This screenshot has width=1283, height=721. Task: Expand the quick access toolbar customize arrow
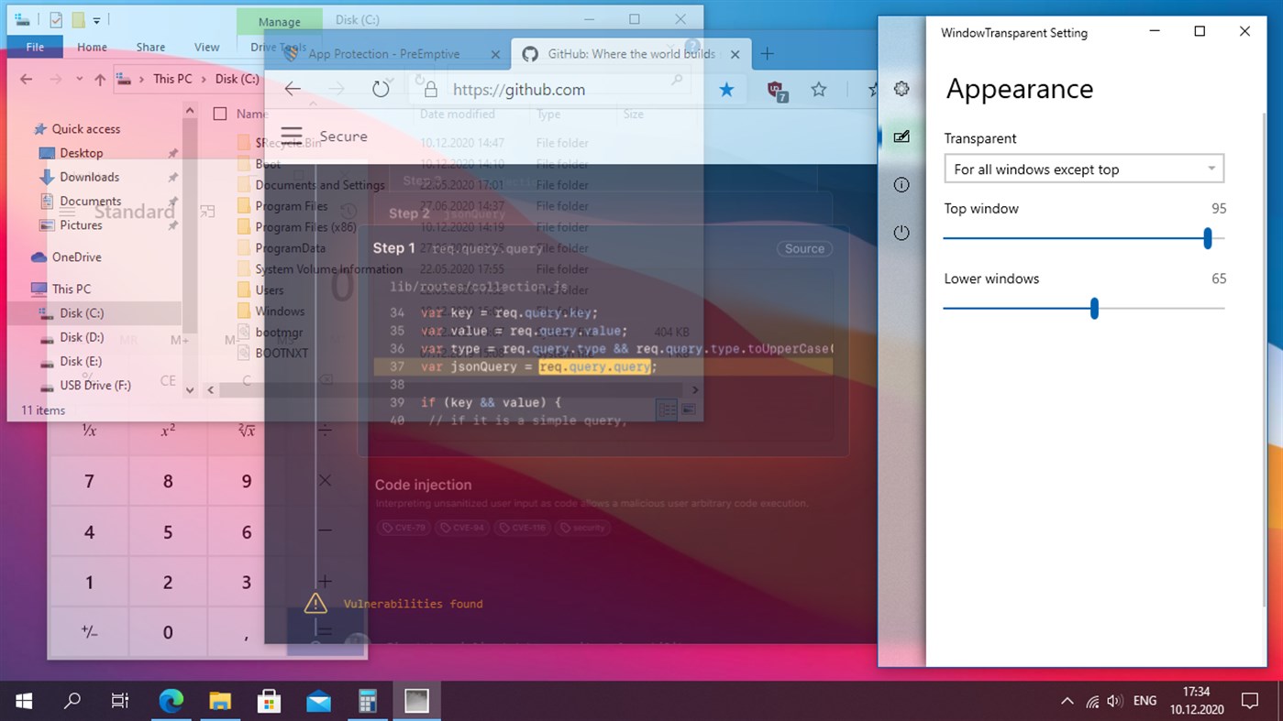(97, 20)
